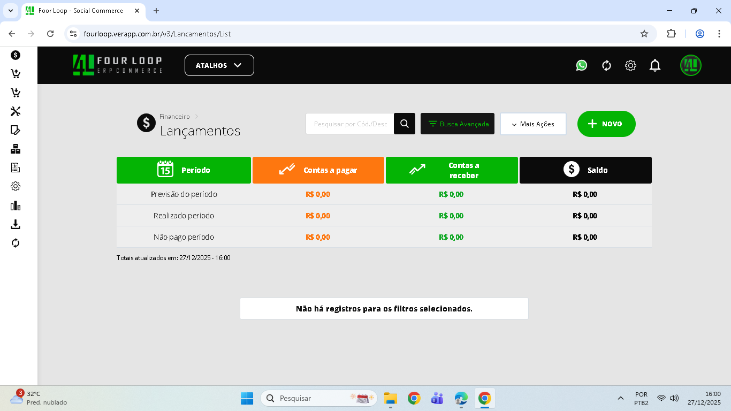Open WhatsApp from the top navigation bar
Image resolution: width=731 pixels, height=411 pixels.
point(581,65)
